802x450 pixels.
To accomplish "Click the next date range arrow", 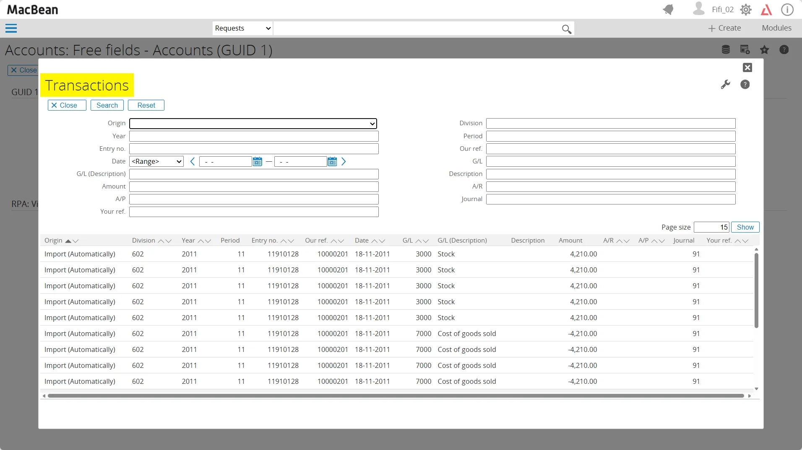I will point(344,162).
